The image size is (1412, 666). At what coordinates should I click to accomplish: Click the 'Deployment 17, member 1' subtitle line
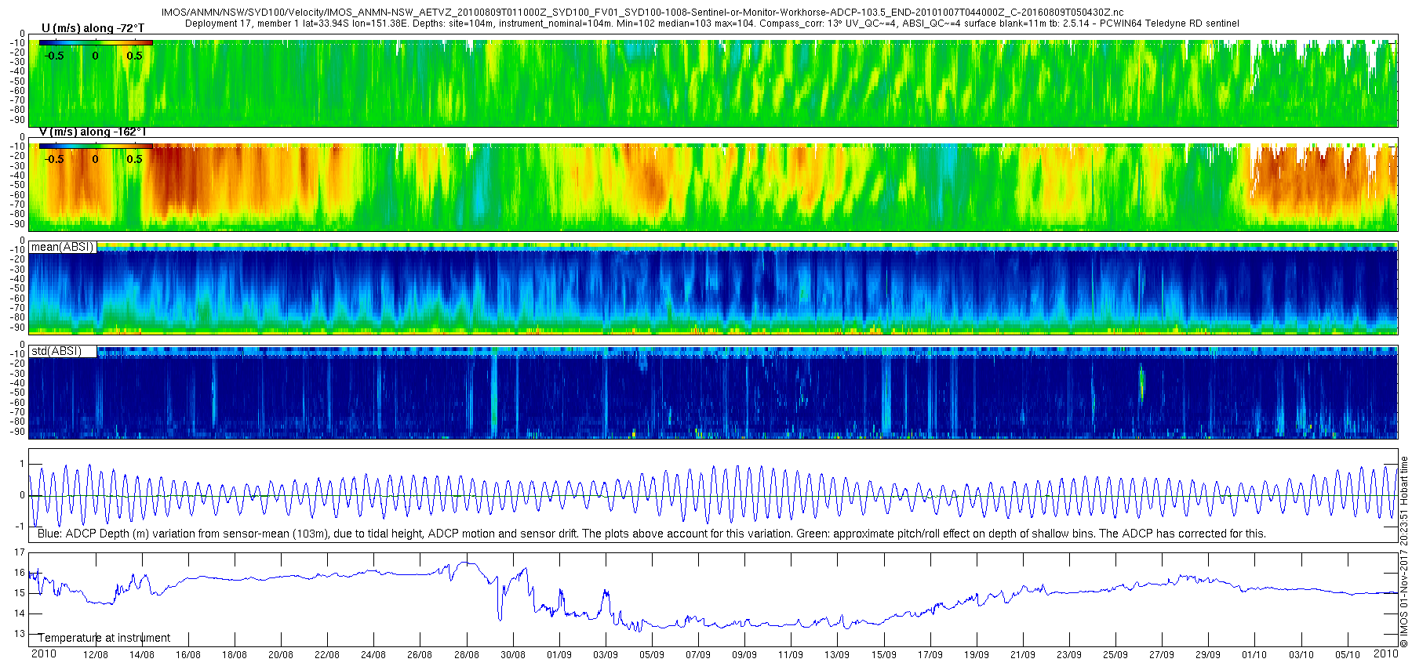[711, 24]
